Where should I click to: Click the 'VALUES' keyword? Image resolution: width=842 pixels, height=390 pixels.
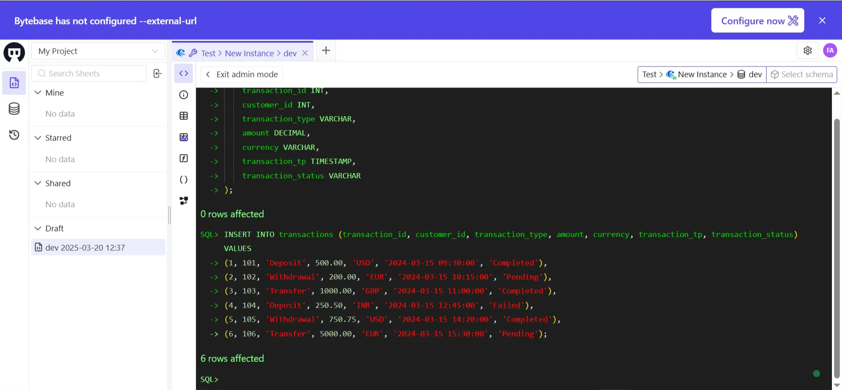point(238,249)
